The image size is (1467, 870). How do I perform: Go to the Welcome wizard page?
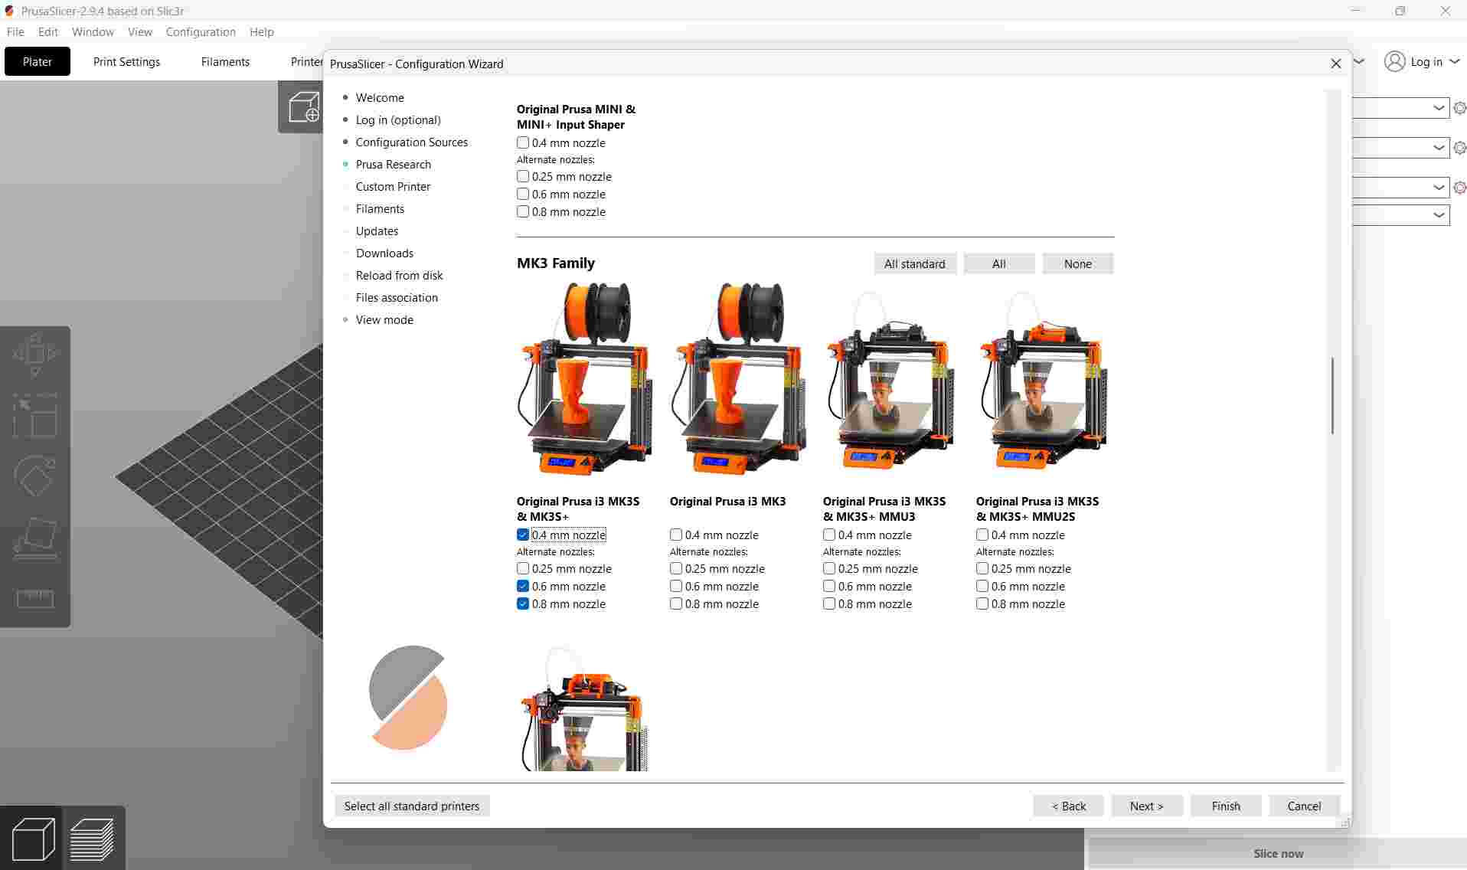(x=380, y=97)
